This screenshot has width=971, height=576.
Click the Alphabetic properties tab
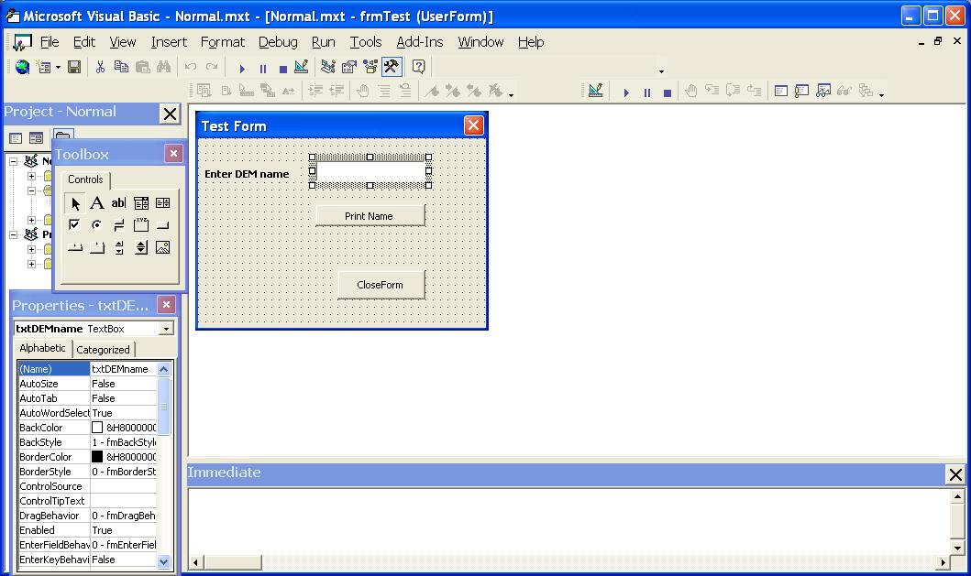click(43, 348)
